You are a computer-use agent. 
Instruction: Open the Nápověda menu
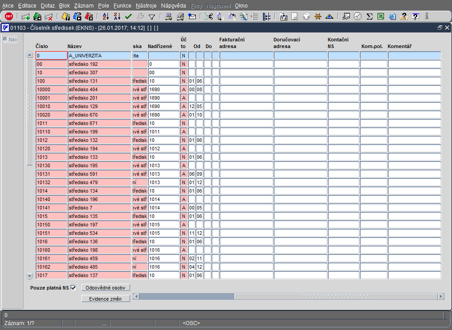tap(174, 6)
